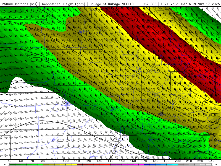Click the 'Valid: 03Z MON NOV 17 2025' timestamp

pyautogui.click(x=195, y=4)
